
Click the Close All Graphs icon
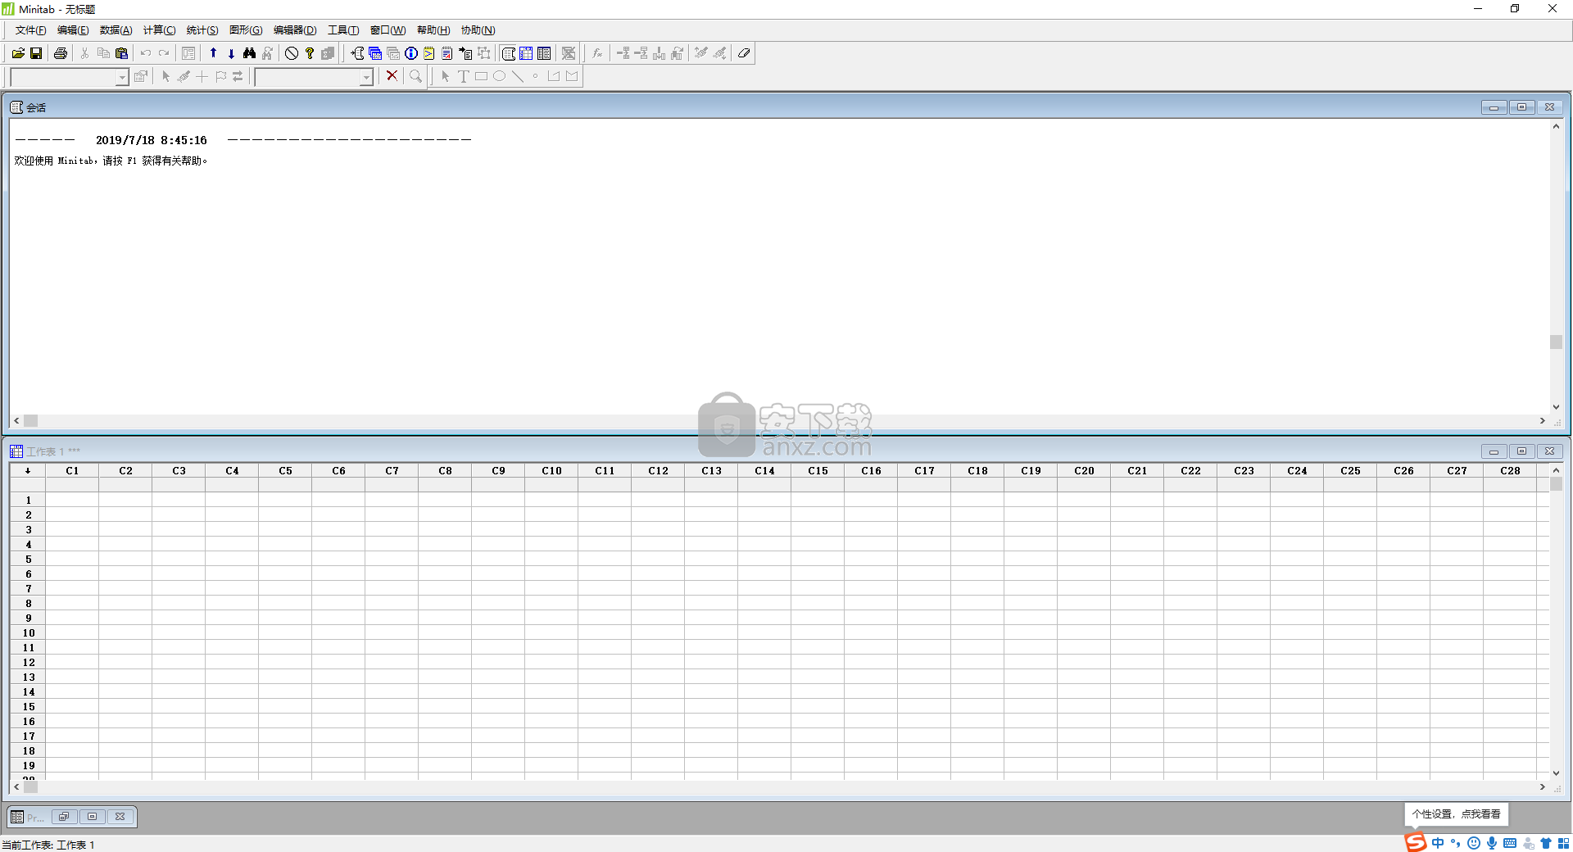click(569, 53)
